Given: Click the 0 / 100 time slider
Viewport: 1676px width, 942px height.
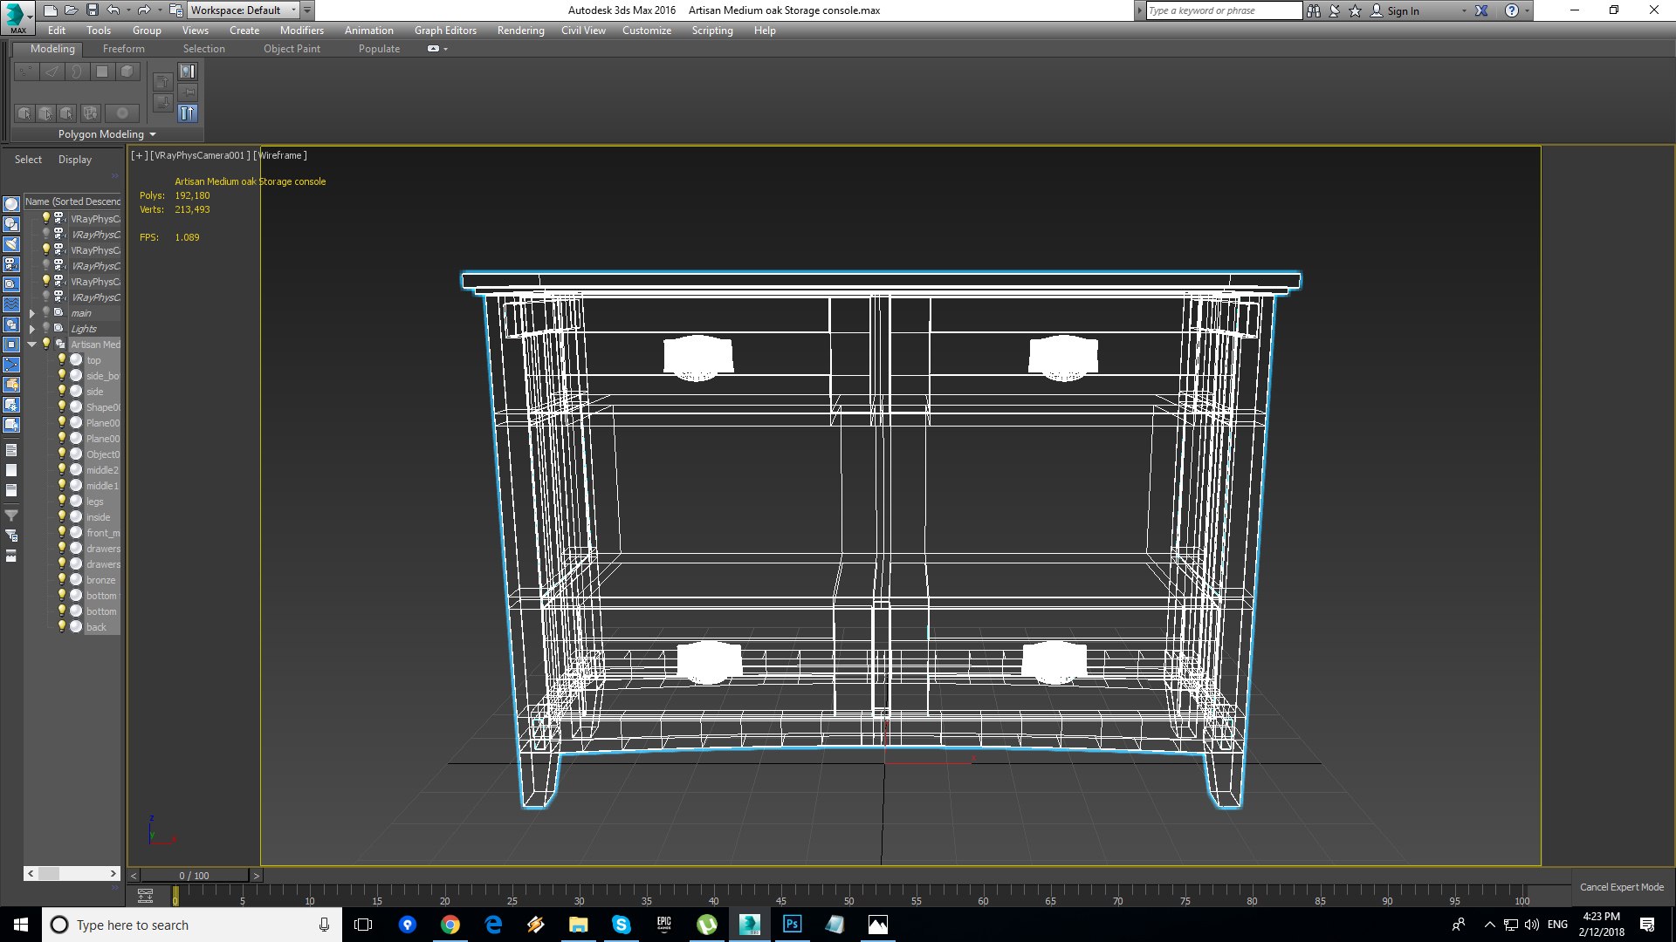Looking at the screenshot, I should [x=194, y=876].
